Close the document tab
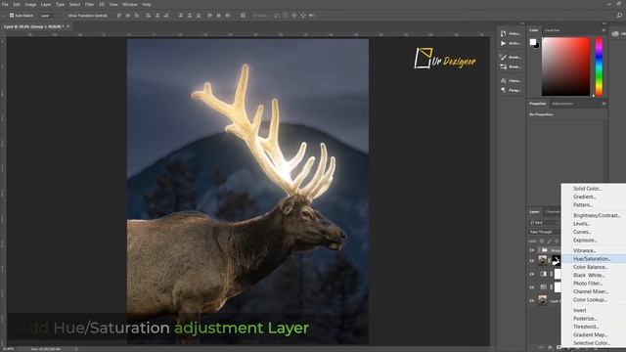626x352 pixels. point(67,26)
